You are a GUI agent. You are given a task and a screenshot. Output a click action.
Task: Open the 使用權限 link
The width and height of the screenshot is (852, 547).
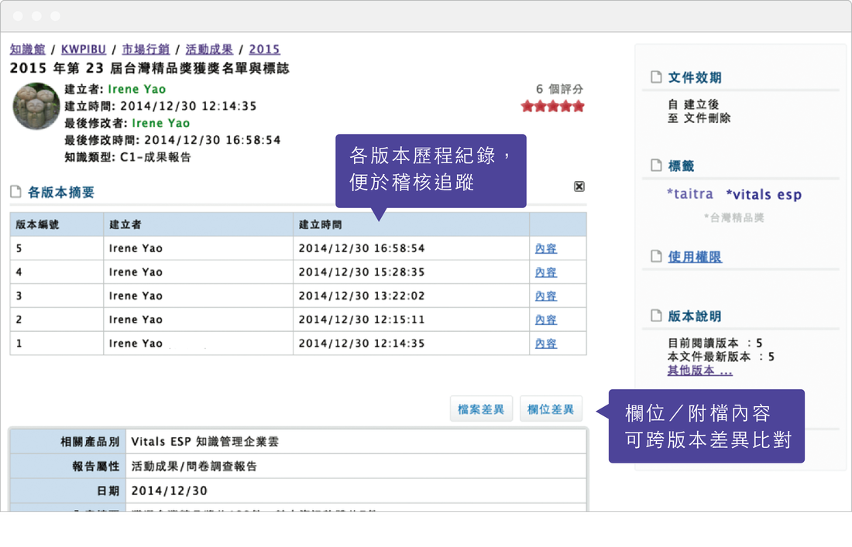695,257
